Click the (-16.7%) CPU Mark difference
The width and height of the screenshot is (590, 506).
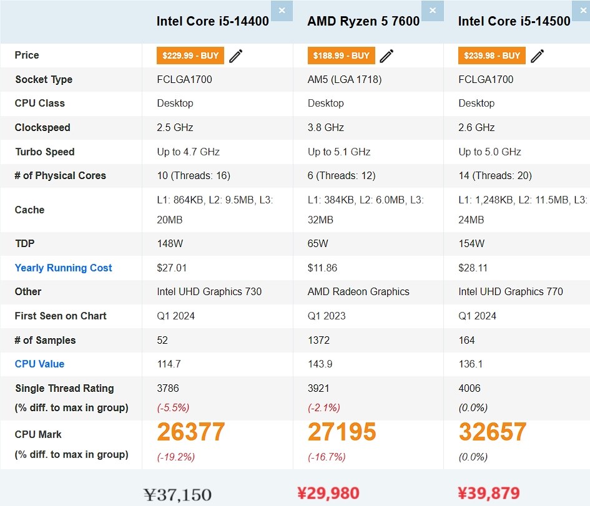click(x=327, y=457)
